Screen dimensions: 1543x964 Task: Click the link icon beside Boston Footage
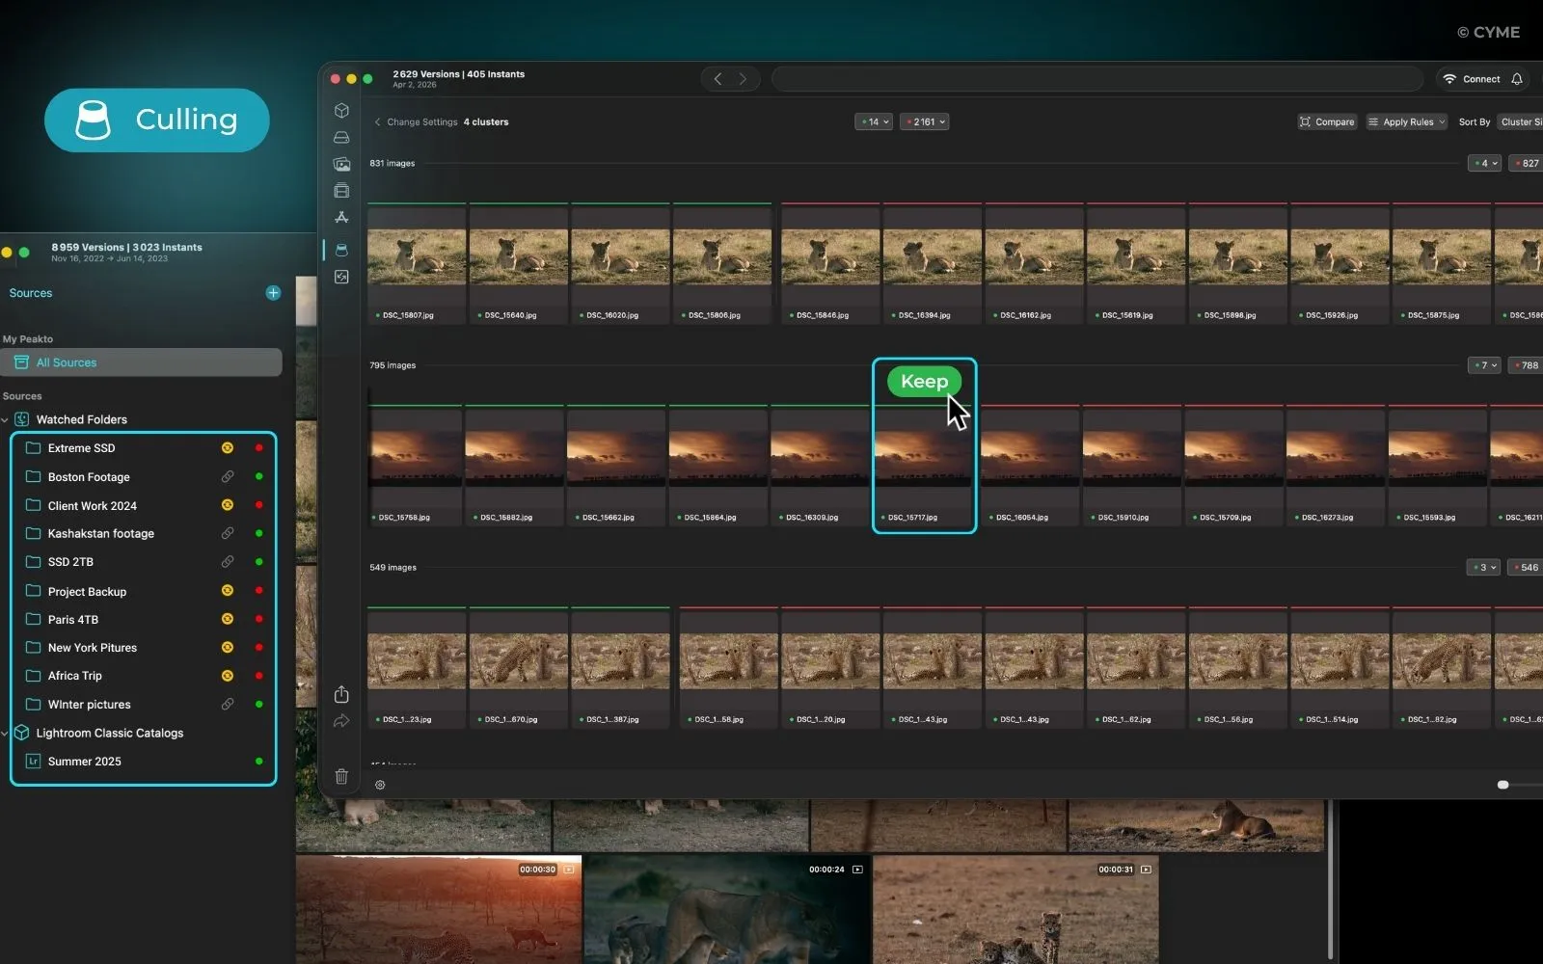coord(228,476)
